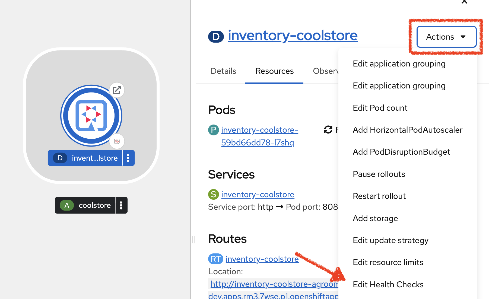Click the S service badge icon
Viewport: 489px width, 299px height.
tap(214, 194)
